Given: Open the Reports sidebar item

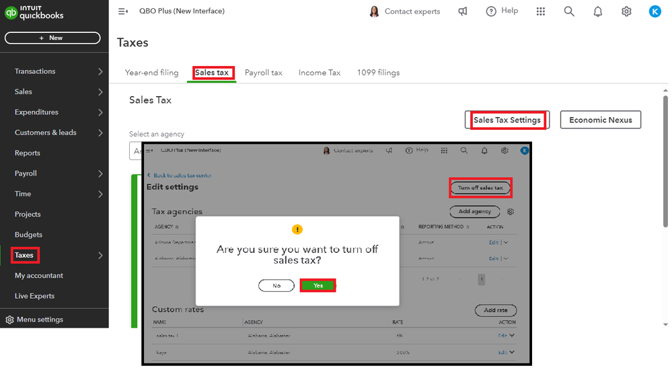Looking at the screenshot, I should pyautogui.click(x=28, y=153).
